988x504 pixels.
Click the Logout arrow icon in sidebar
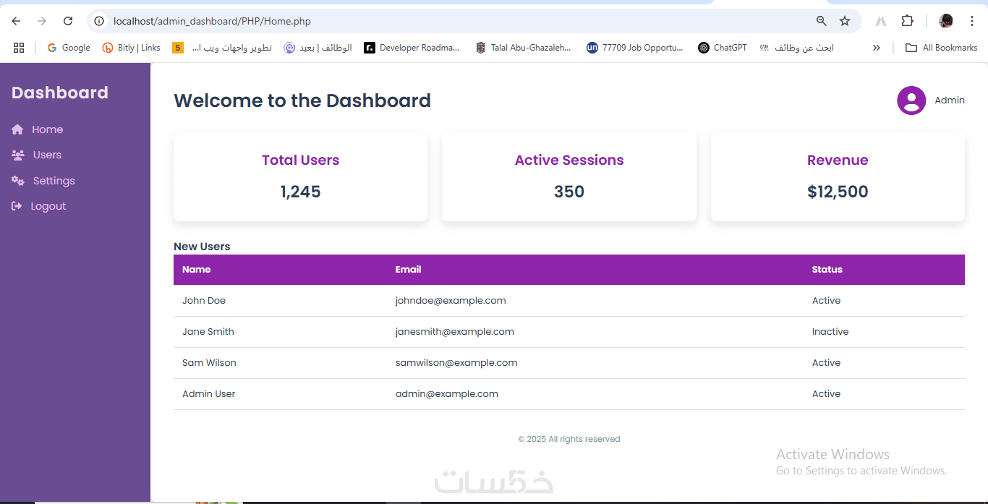[x=17, y=206]
